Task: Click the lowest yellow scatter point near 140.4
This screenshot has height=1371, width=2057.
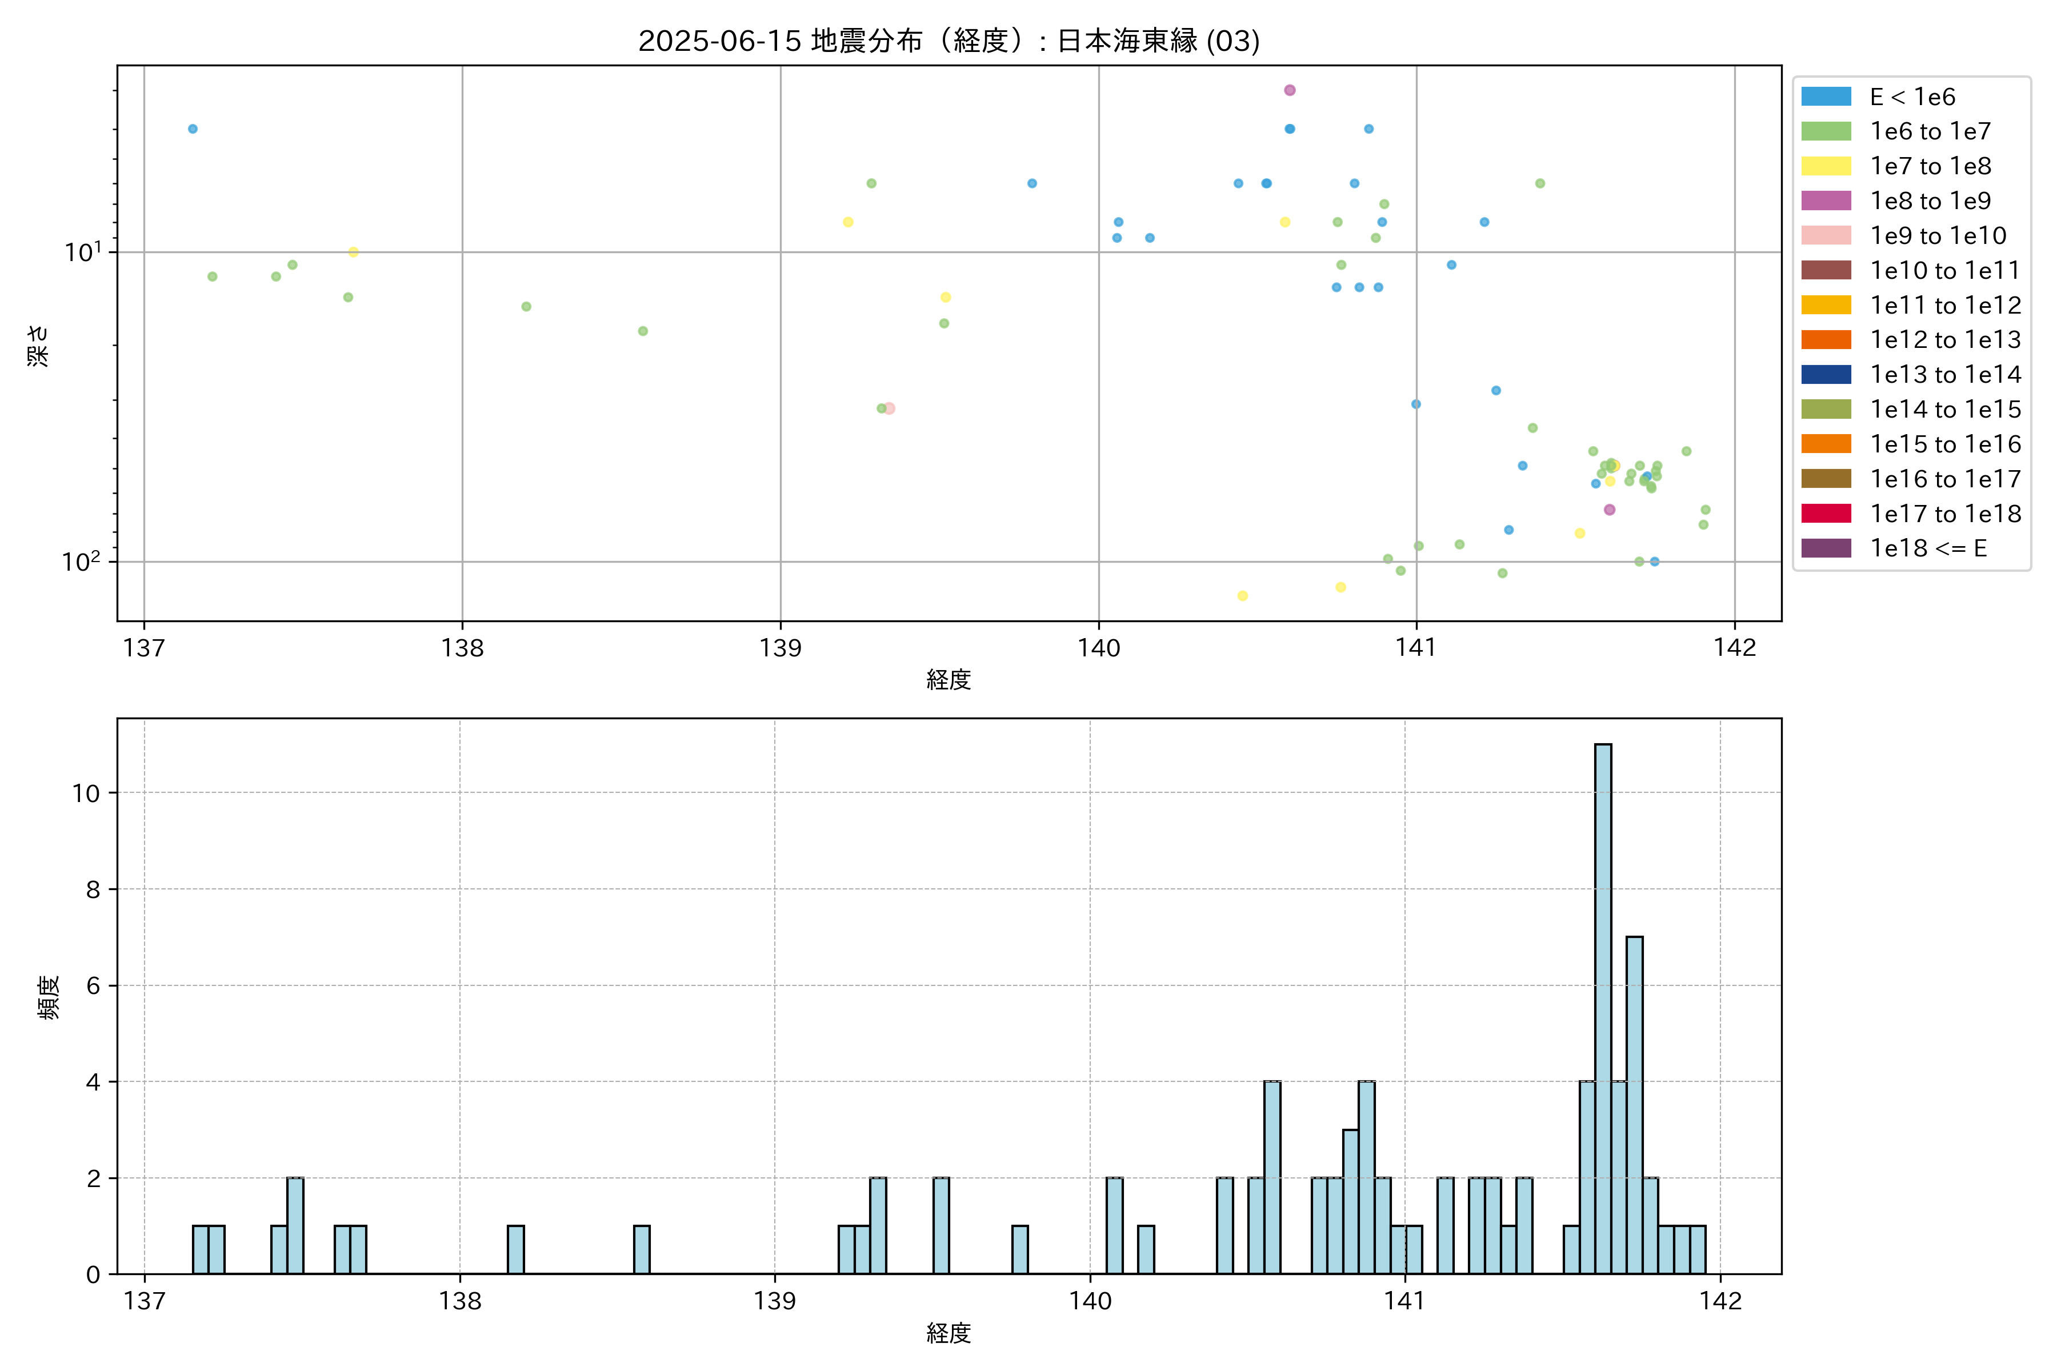Action: tap(1242, 595)
